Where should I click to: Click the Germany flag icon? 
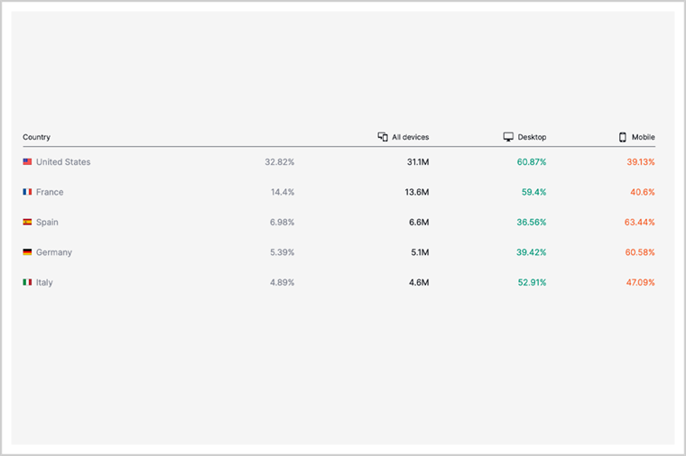pyautogui.click(x=28, y=252)
